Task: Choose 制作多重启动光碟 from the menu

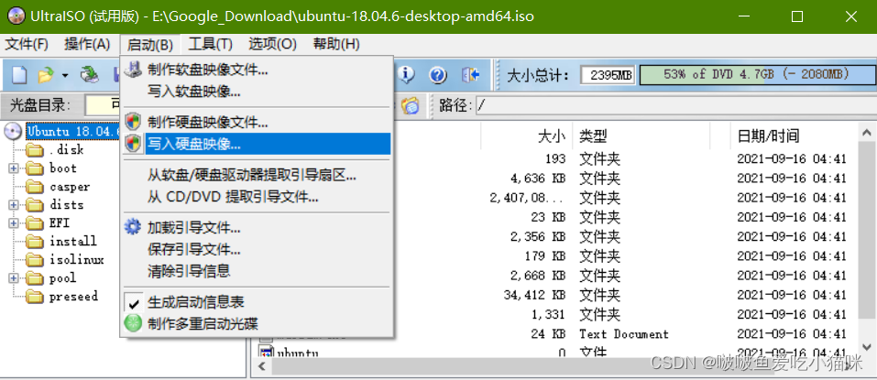Action: [257, 323]
